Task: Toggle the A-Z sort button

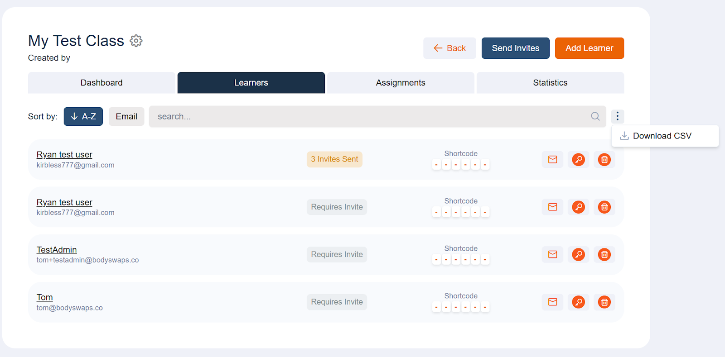Action: (83, 116)
